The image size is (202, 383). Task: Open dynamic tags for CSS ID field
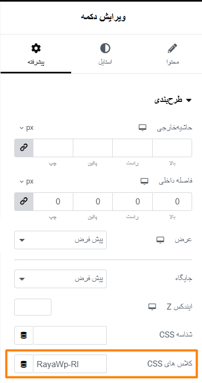[x=24, y=335]
